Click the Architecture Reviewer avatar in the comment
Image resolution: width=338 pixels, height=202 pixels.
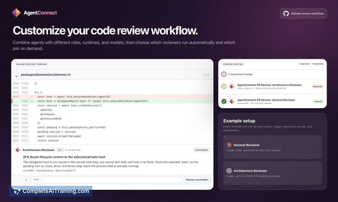click(x=18, y=150)
